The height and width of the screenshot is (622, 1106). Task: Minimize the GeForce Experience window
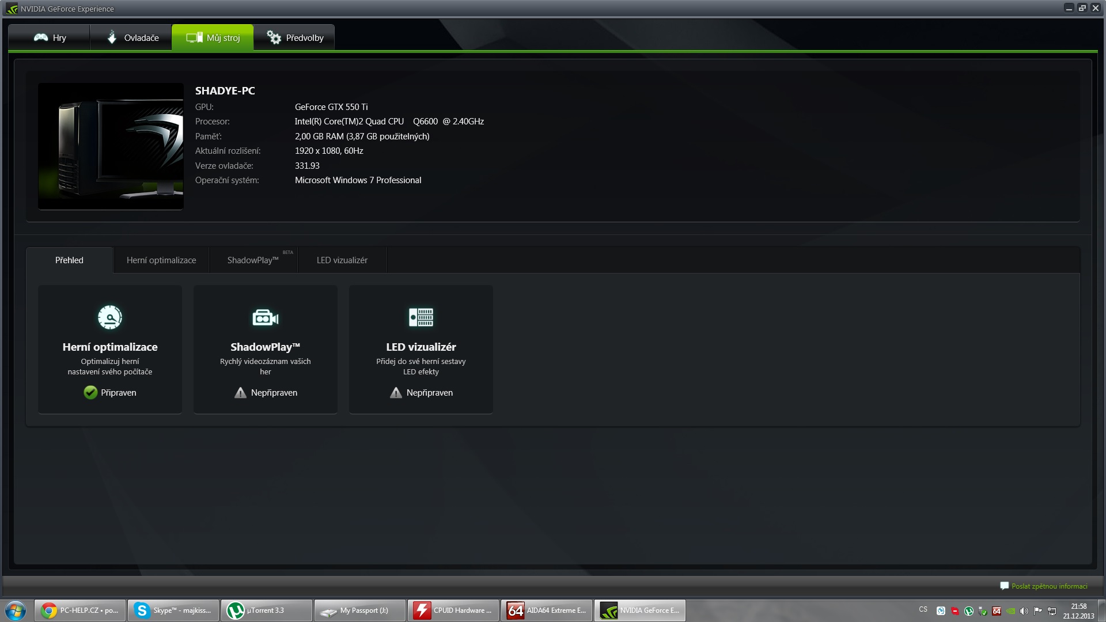[x=1069, y=8]
